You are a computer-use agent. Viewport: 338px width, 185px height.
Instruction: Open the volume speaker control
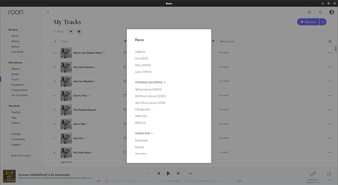click(x=329, y=174)
